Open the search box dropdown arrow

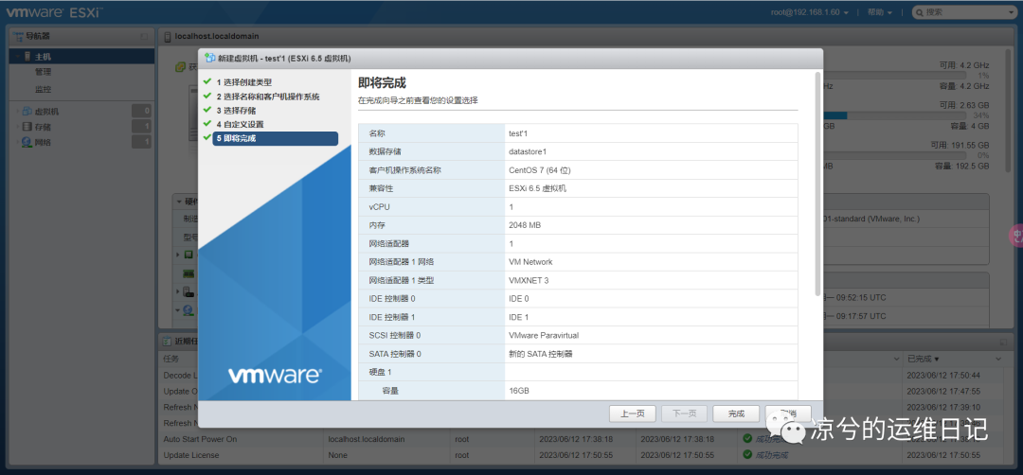click(x=1011, y=12)
